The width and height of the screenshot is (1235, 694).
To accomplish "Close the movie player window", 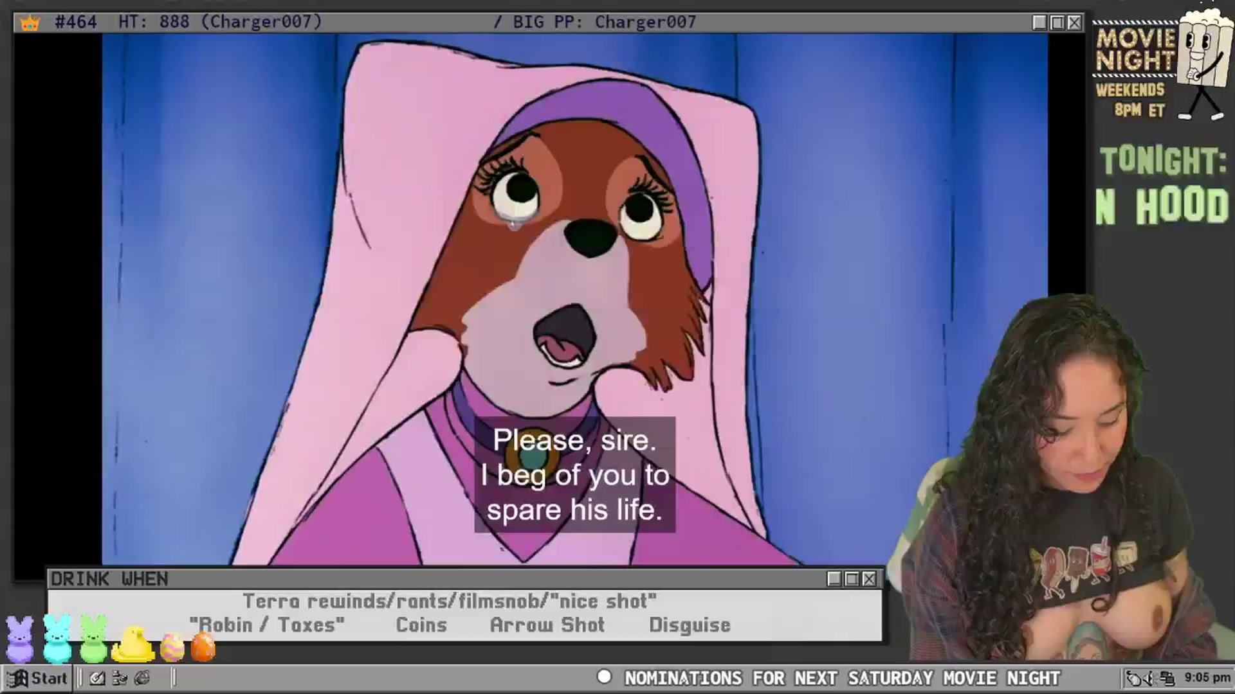I will click(1074, 22).
